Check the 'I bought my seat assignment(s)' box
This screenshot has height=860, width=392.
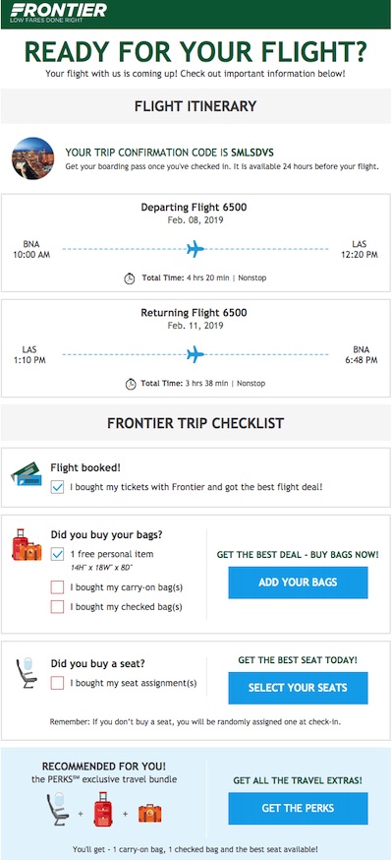[57, 683]
